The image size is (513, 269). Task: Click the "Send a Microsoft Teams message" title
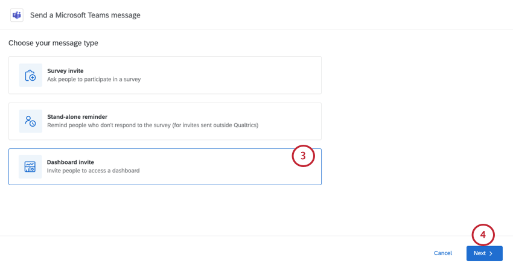(85, 14)
